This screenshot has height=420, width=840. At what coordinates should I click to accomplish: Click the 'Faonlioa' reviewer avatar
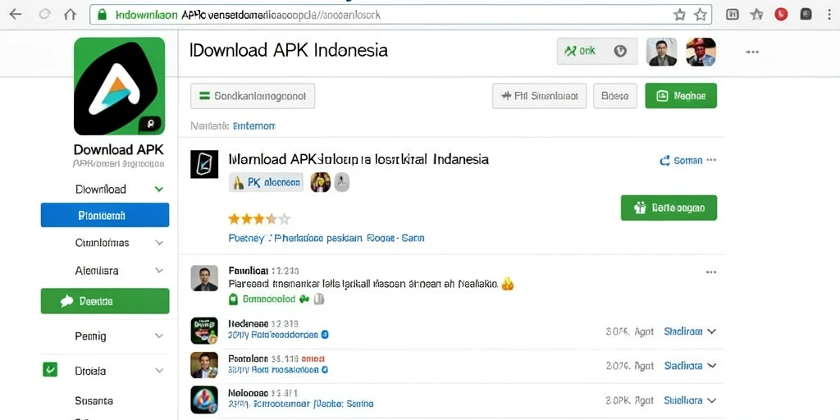click(x=204, y=278)
